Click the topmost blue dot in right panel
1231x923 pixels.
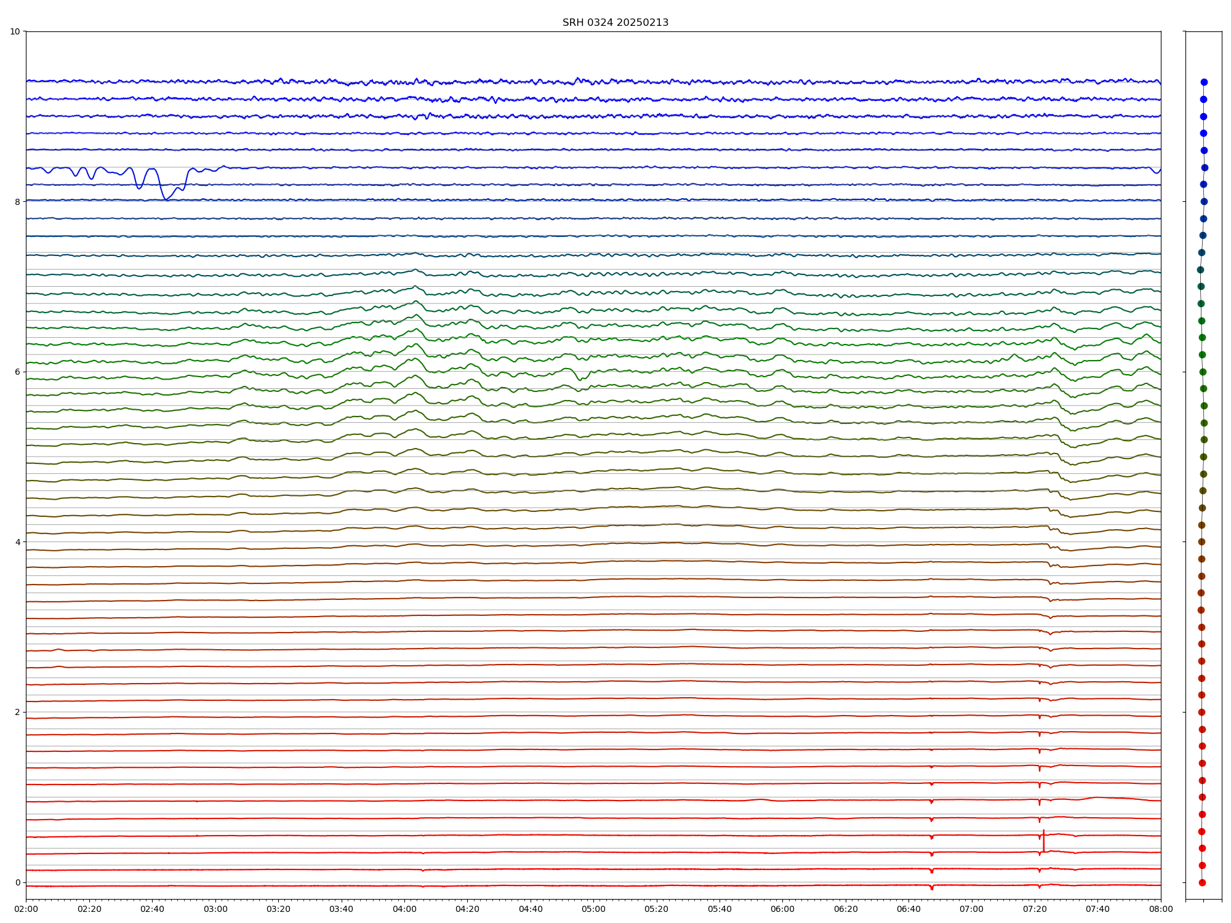click(x=1204, y=82)
